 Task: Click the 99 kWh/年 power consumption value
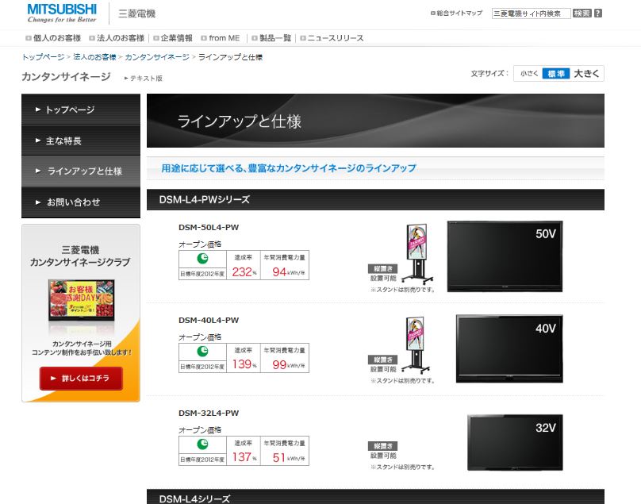point(288,364)
